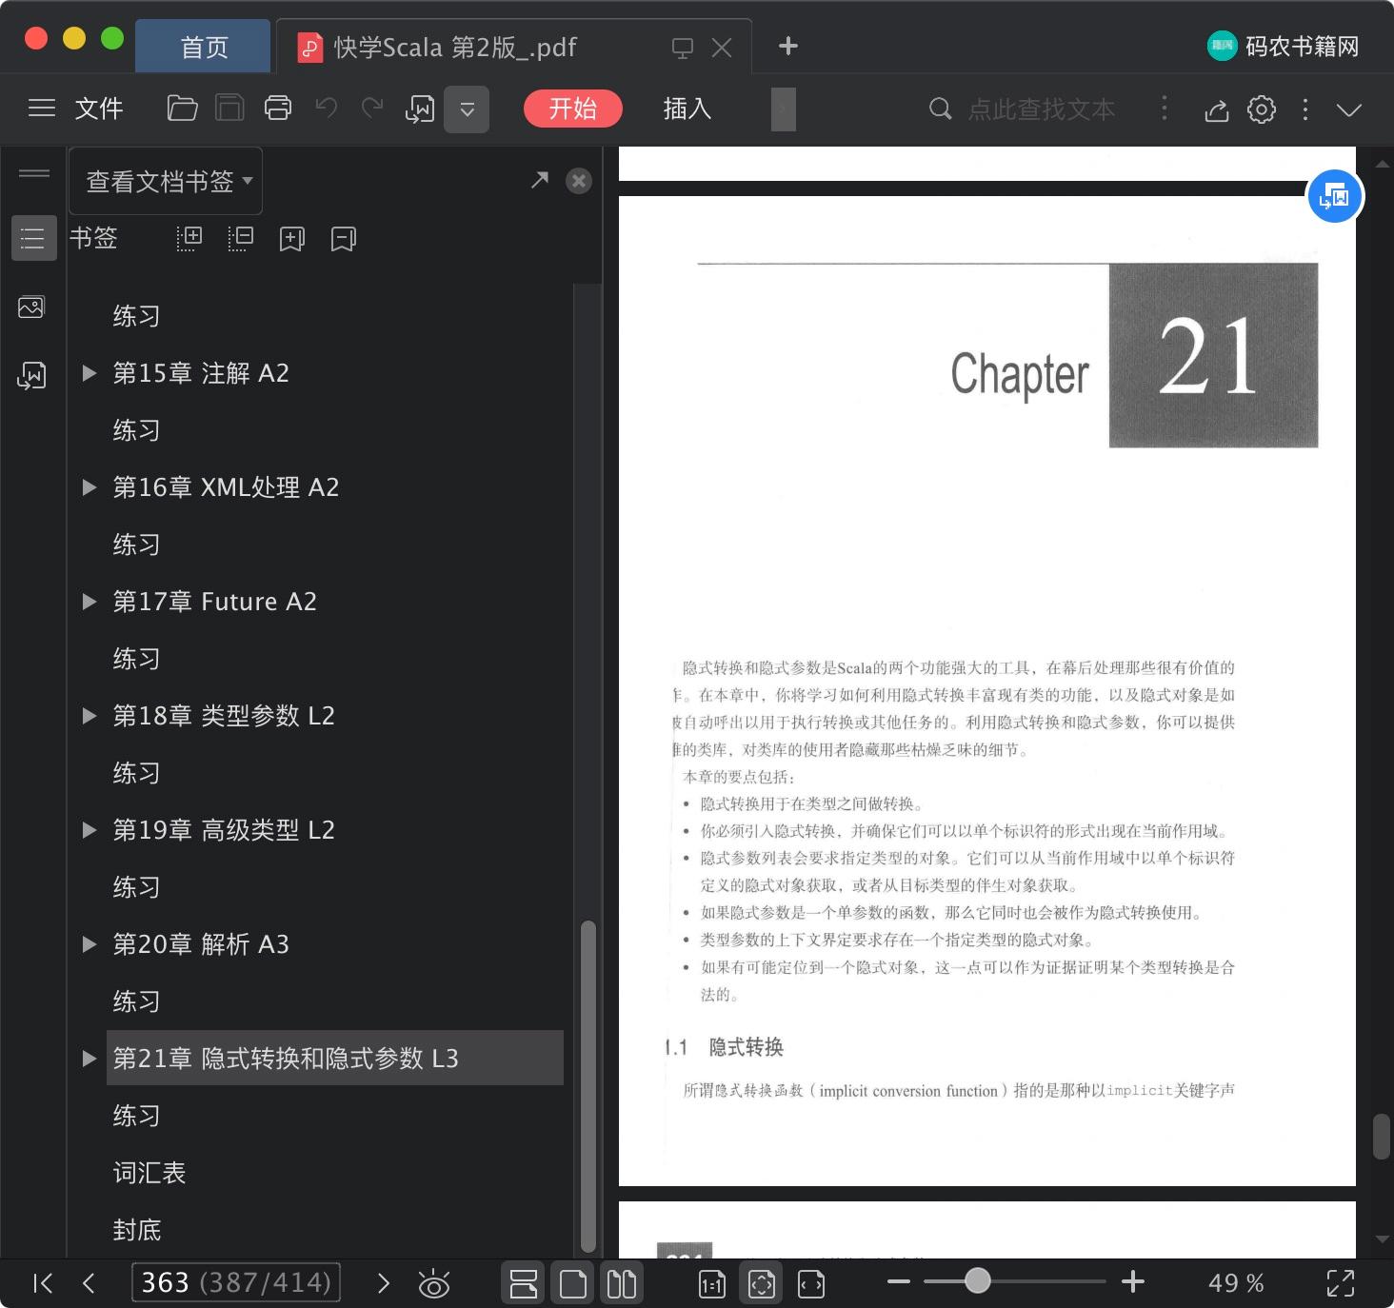The width and height of the screenshot is (1394, 1308).
Task: Click the save document icon
Action: [x=229, y=109]
